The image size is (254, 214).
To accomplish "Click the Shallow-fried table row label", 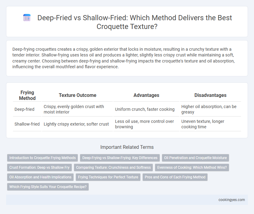I will click(27, 124).
